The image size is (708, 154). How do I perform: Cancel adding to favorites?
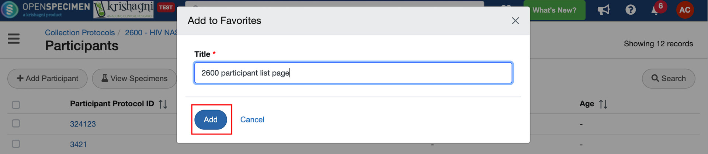(252, 119)
